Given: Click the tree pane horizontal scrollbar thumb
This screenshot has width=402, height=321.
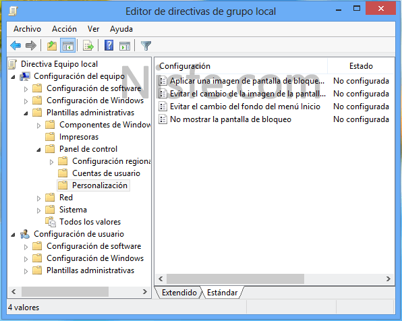Looking at the screenshot, I should 65,292.
